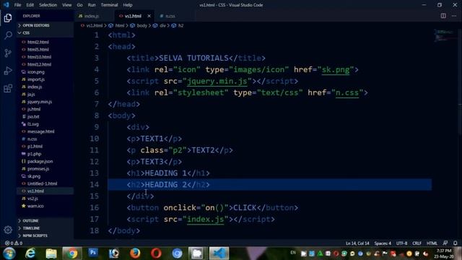Open promises.js in the explorer

(x=38, y=168)
